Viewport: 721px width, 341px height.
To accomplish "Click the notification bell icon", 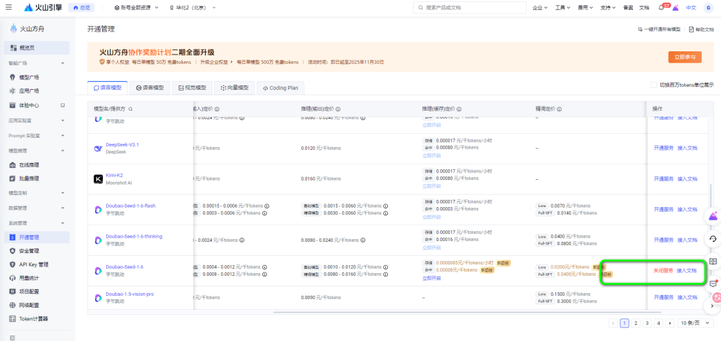I will (661, 8).
